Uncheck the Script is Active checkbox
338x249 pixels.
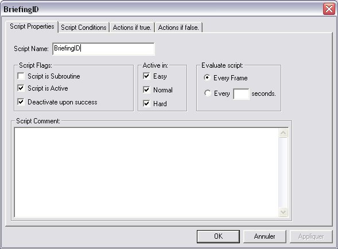coord(21,88)
